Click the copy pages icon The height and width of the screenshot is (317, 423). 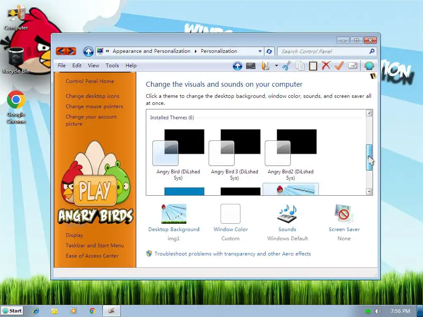click(300, 66)
